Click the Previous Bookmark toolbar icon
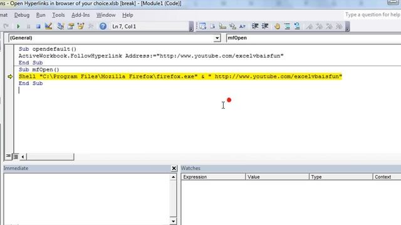 tap(329, 26)
